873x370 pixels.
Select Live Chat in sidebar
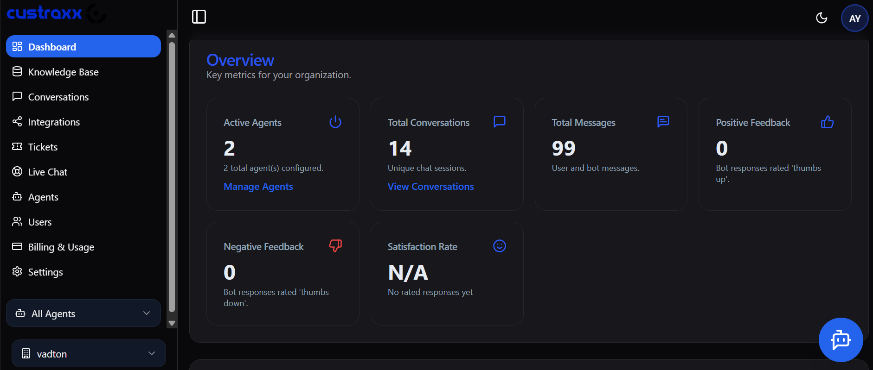point(83,172)
